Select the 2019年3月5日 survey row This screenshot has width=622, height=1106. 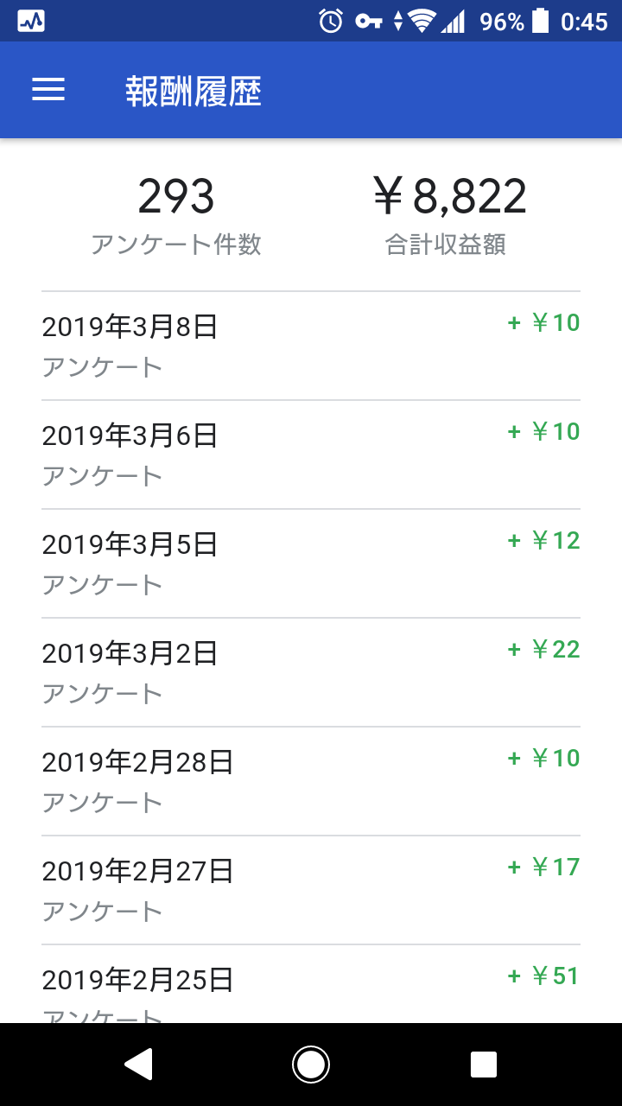311,563
